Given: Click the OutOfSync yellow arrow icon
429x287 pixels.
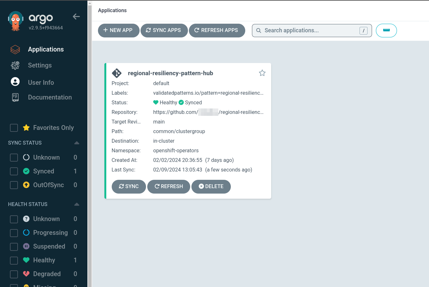Looking at the screenshot, I should click(x=26, y=185).
